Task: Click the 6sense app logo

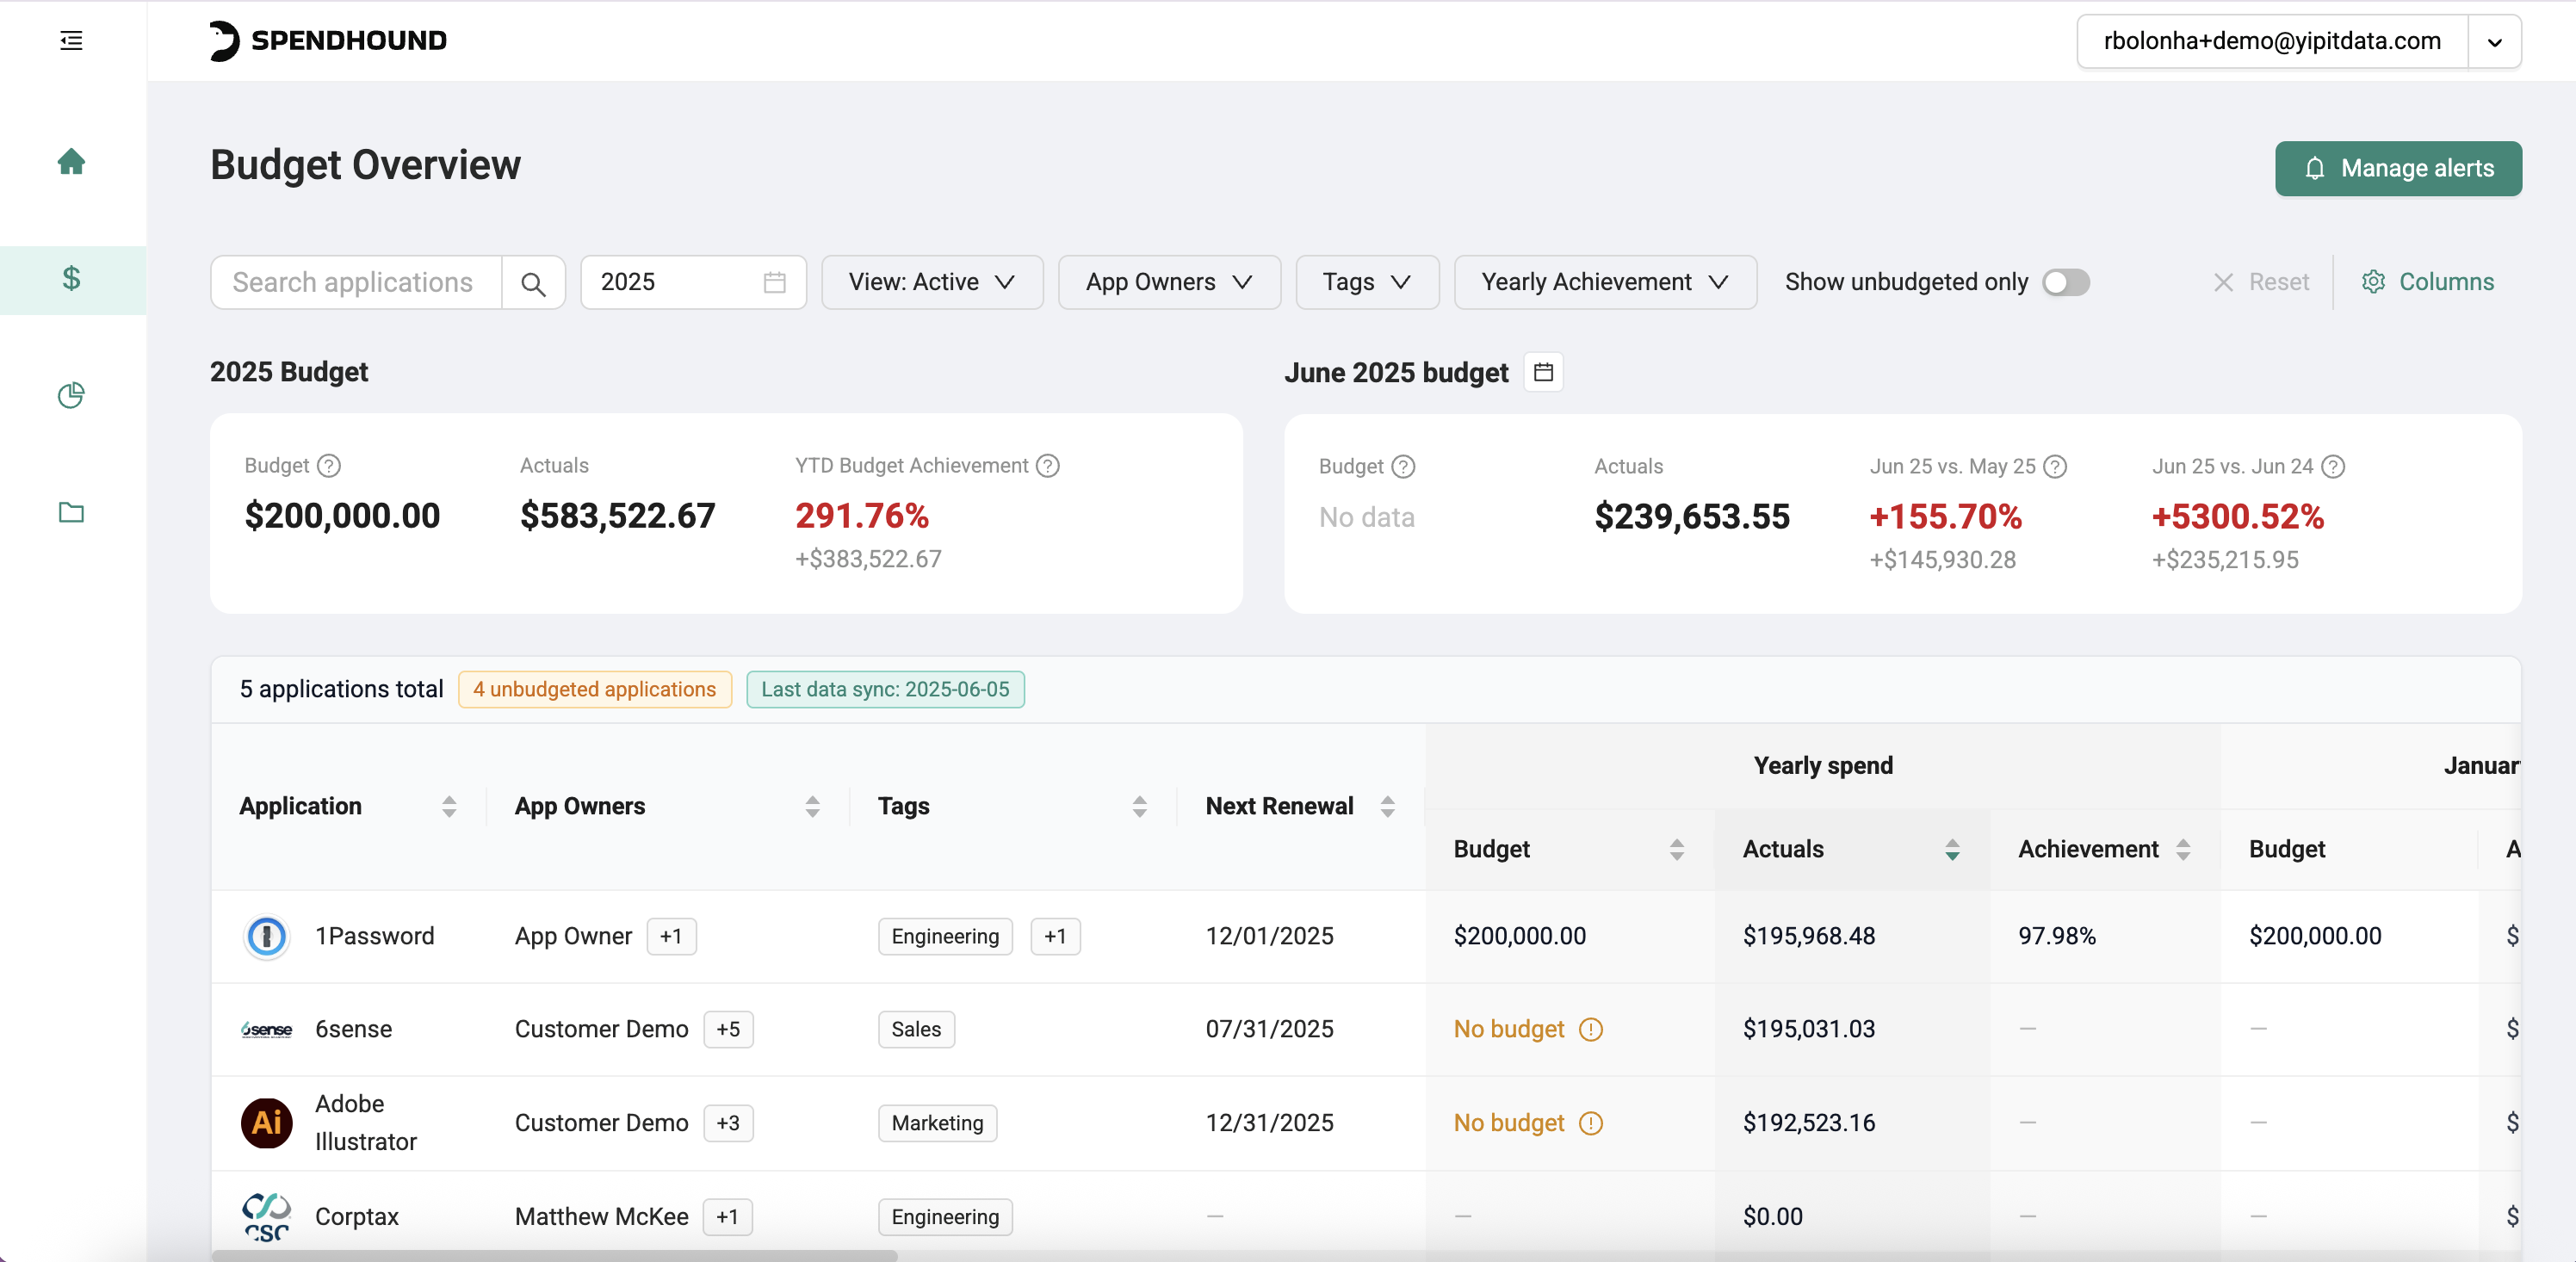Action: pyautogui.click(x=266, y=1030)
